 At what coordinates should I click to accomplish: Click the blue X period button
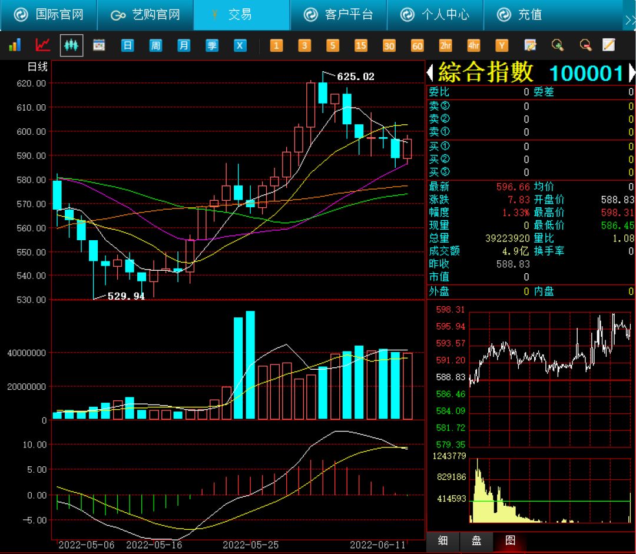tap(240, 45)
